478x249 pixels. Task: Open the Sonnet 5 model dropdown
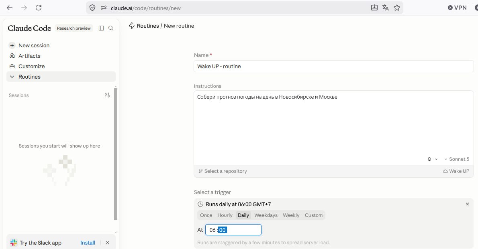tap(457, 159)
